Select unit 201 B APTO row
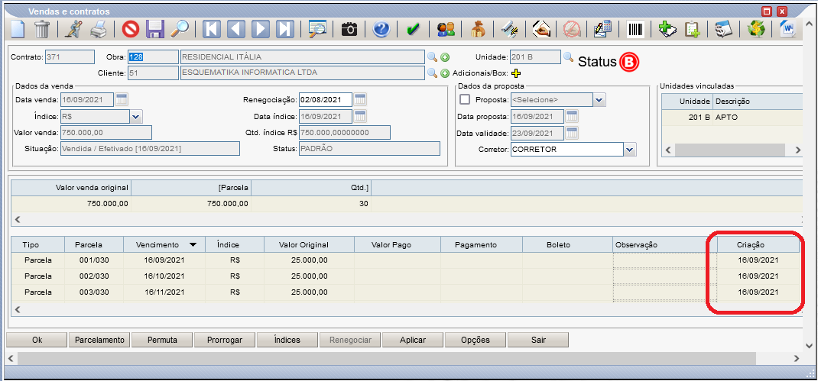 click(732, 118)
